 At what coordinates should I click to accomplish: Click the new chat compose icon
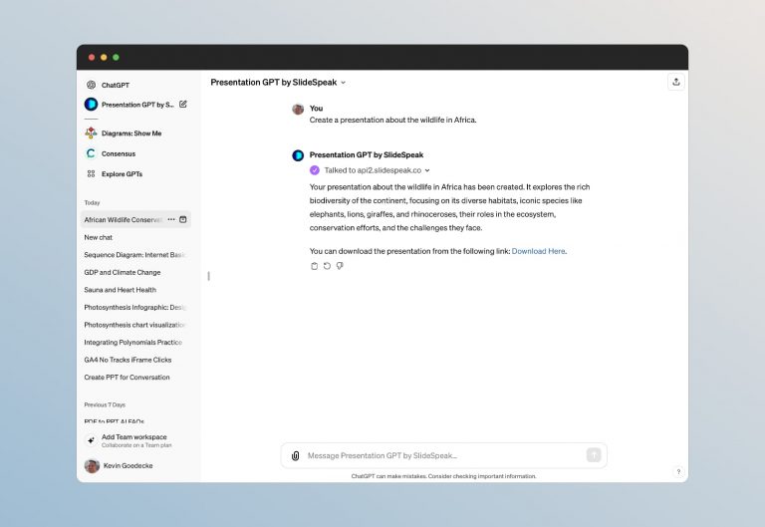coord(183,104)
